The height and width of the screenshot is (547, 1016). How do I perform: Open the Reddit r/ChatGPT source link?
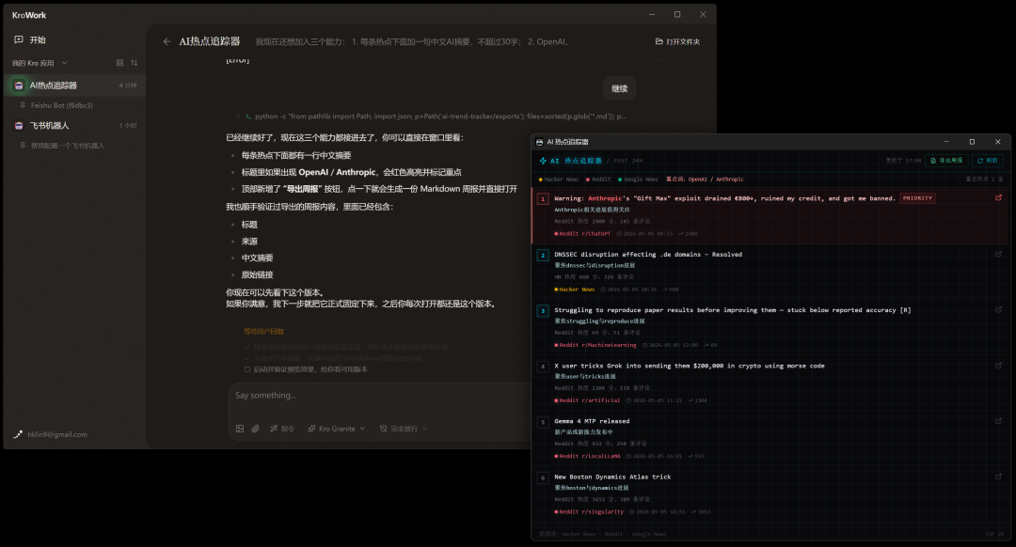coord(582,234)
